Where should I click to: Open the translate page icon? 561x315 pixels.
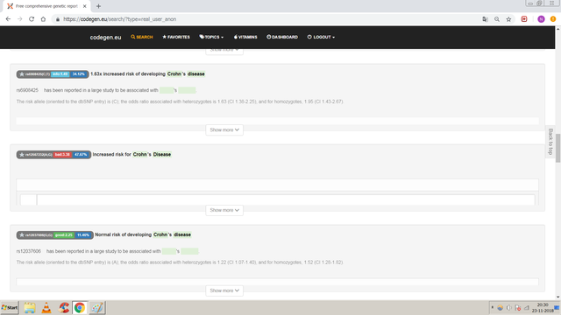[x=485, y=19]
